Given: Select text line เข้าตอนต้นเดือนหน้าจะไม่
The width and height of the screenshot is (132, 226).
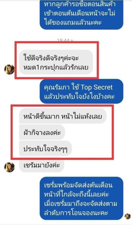Looking at the screenshot, I should 80,13.
